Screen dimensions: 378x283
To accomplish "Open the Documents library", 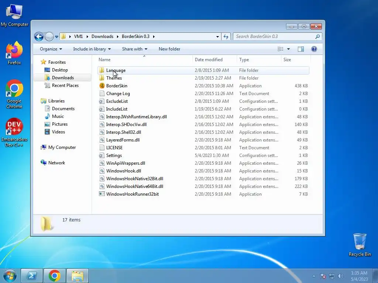I will coord(63,109).
